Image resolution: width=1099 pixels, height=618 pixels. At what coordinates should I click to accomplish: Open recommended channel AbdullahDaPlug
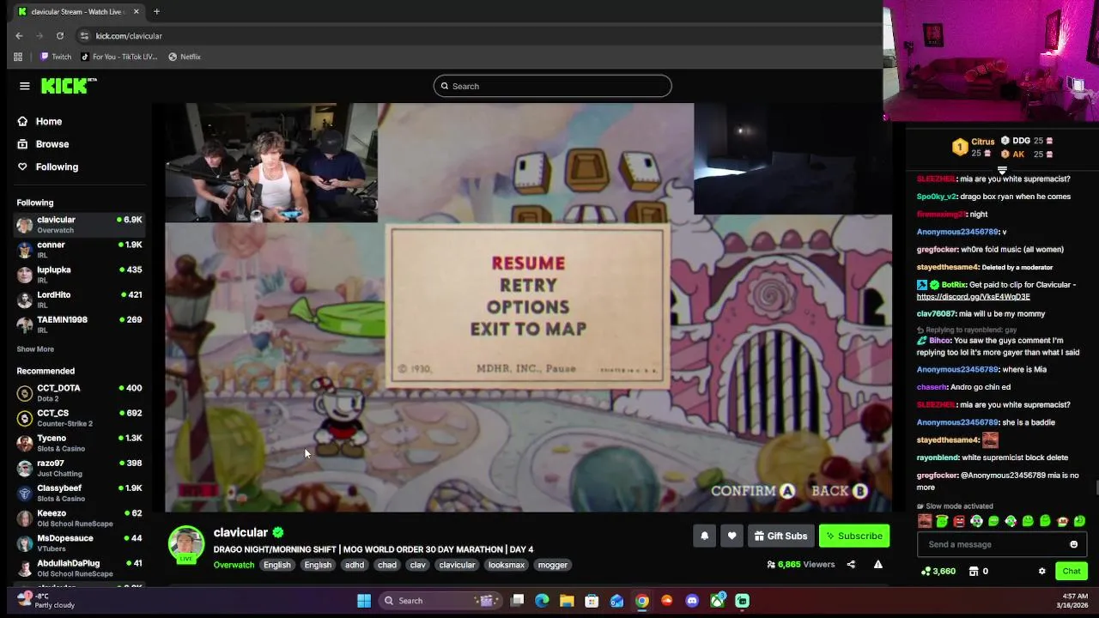(x=79, y=567)
